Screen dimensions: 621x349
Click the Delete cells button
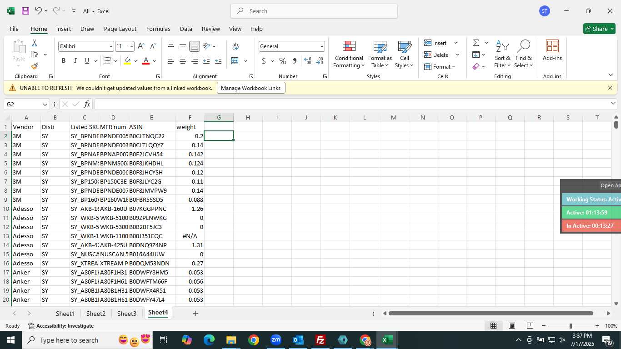click(441, 55)
